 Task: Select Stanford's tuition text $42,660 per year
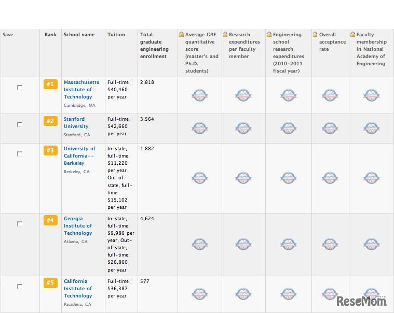click(117, 130)
